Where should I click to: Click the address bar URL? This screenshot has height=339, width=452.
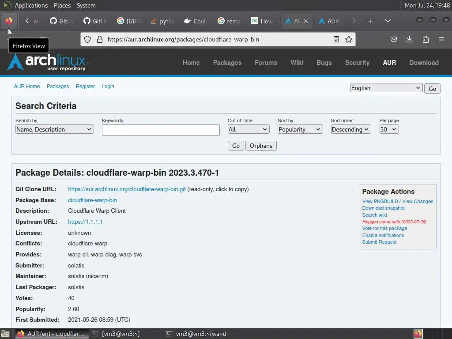(x=183, y=39)
